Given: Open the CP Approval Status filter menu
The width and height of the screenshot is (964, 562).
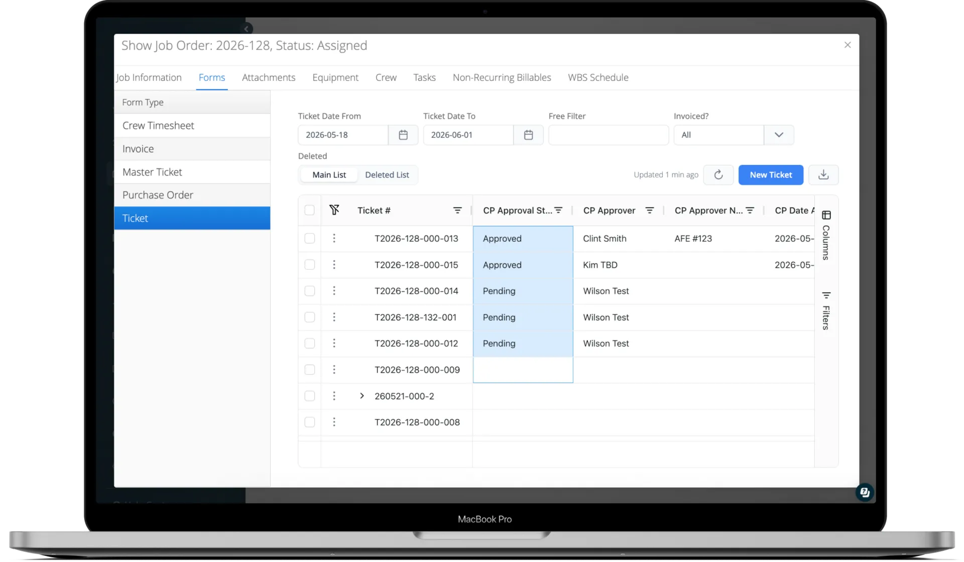Looking at the screenshot, I should point(558,211).
